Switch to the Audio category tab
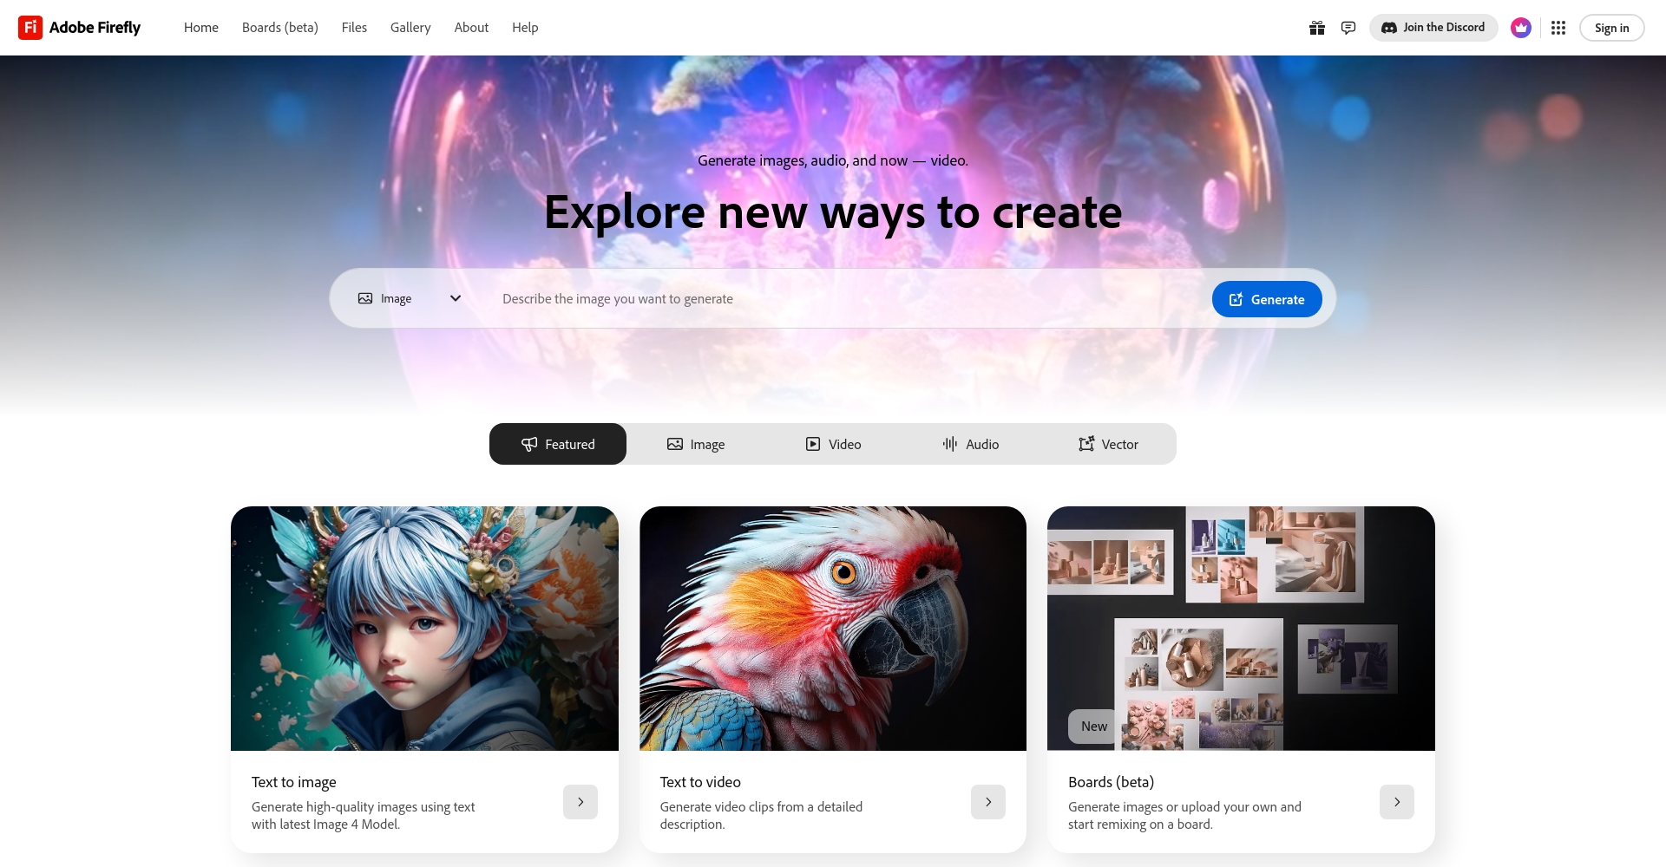 point(970,444)
